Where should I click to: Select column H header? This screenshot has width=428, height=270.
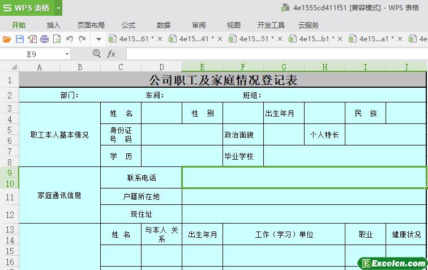pyautogui.click(x=324, y=67)
